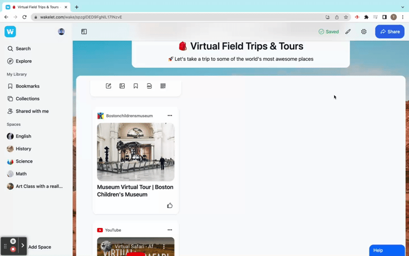Select the History space

click(x=19, y=149)
